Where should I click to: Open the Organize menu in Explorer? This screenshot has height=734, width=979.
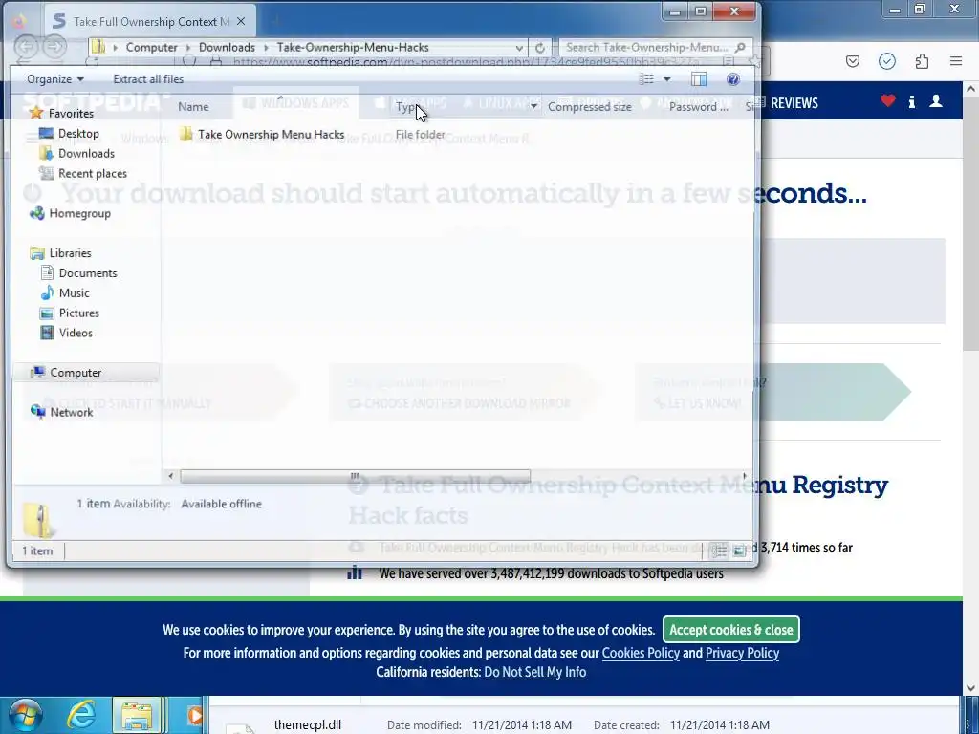pos(54,79)
